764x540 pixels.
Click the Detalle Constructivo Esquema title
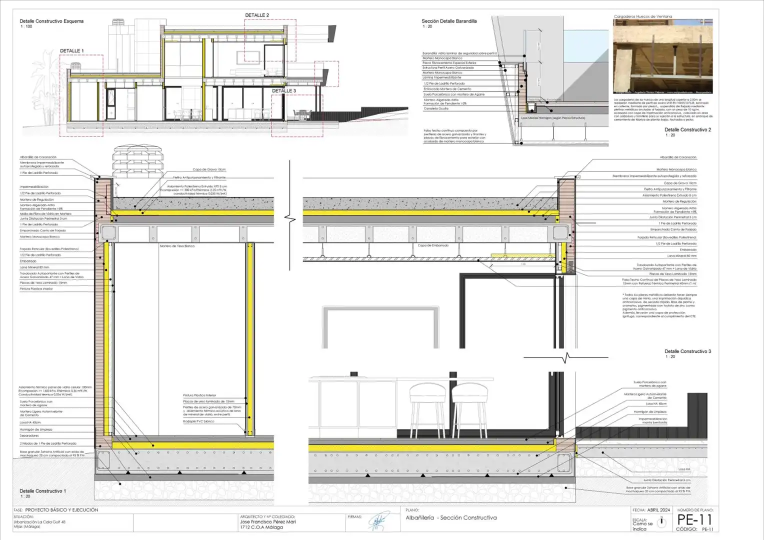pyautogui.click(x=51, y=21)
